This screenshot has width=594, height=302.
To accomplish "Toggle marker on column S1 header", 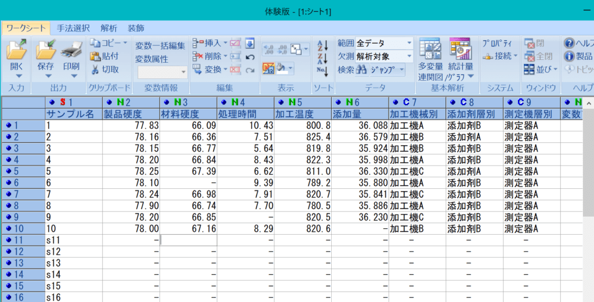I will pyautogui.click(x=52, y=102).
